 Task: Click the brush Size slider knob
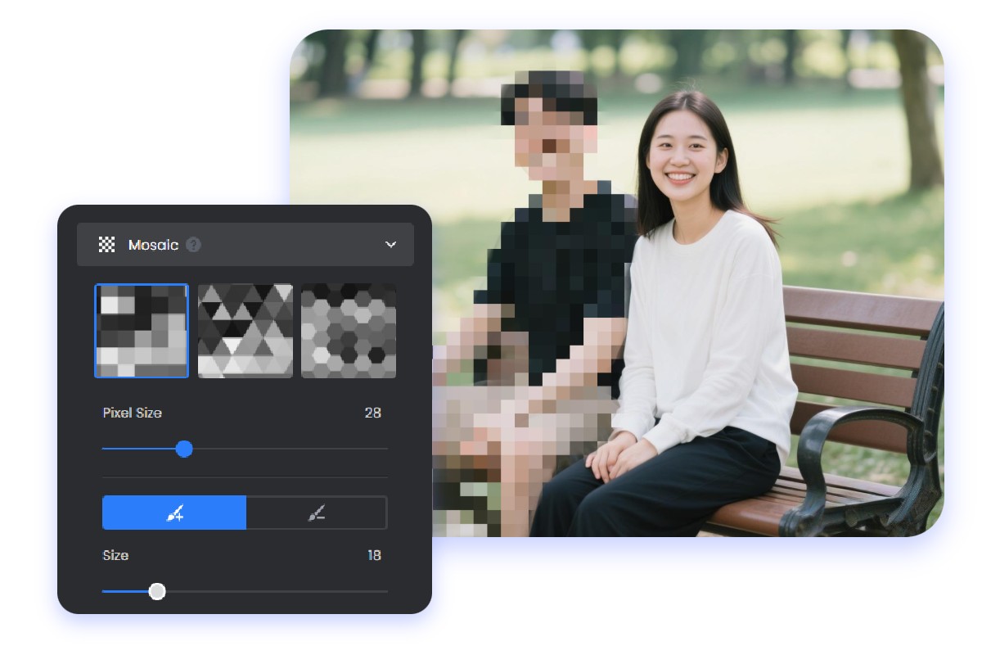coord(157,591)
